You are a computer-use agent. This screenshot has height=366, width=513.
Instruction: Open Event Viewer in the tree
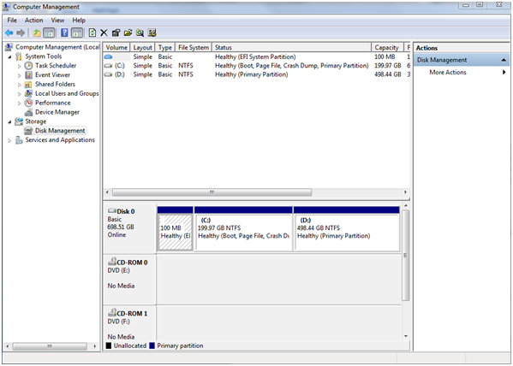point(52,75)
